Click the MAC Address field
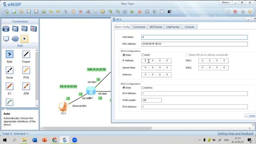Viewport: 256px width, 144px height. 194,44
